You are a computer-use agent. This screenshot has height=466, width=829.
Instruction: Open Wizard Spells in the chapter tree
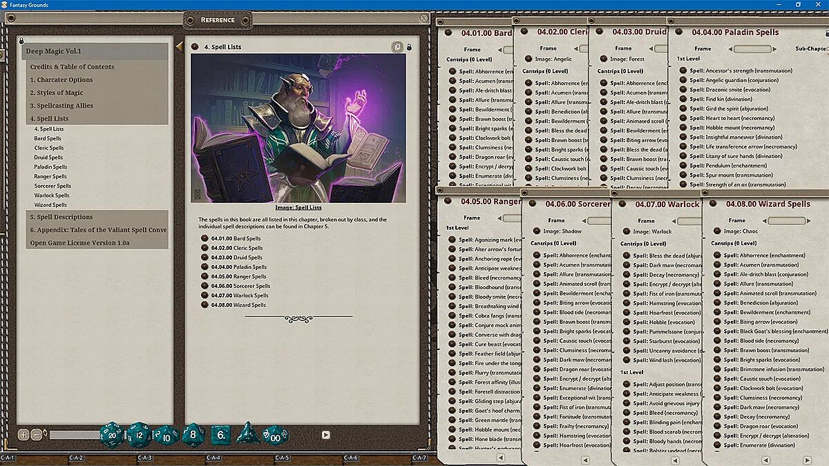point(50,205)
